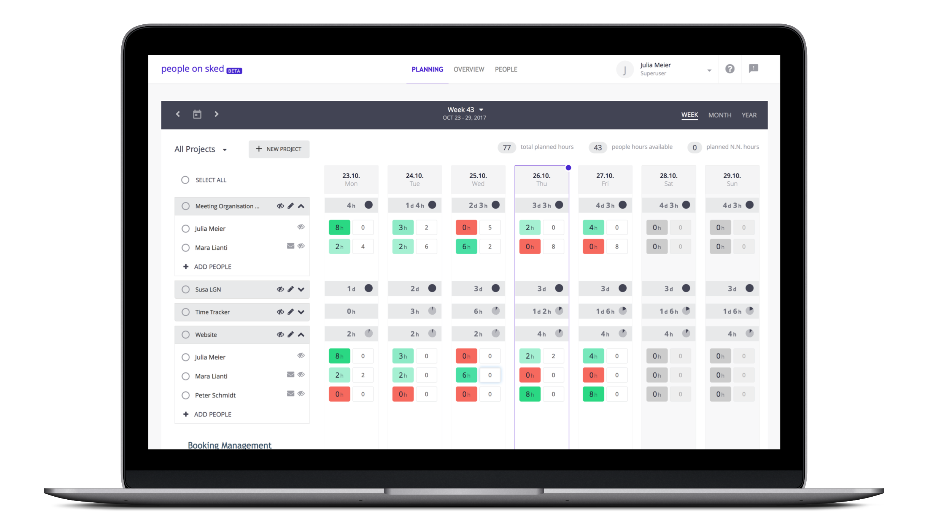Collapse the Website project chevron
Viewport: 928px width, 532px height.
pyautogui.click(x=301, y=334)
